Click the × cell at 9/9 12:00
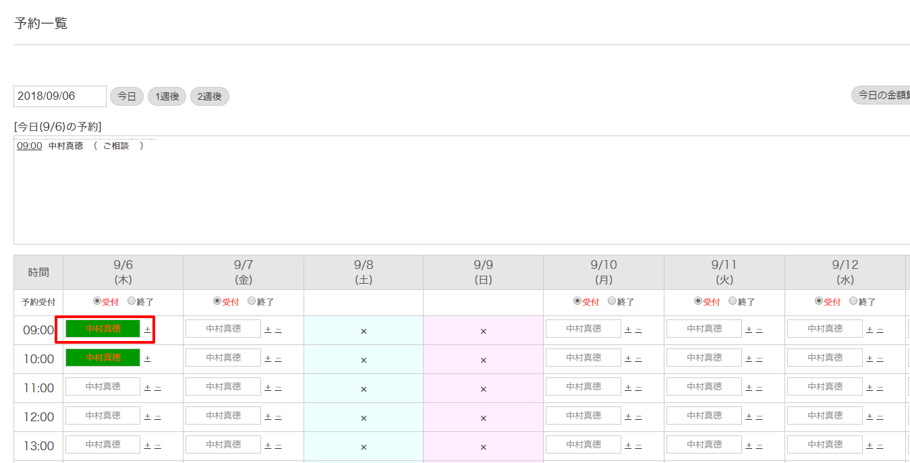The width and height of the screenshot is (910, 463). pyautogui.click(x=484, y=419)
